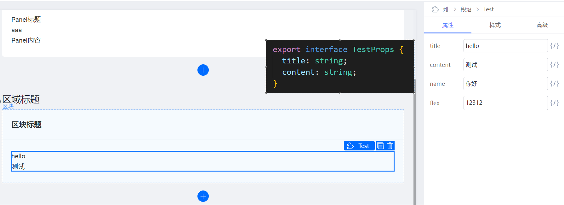Screen dimensions: 564x205
Task: Click the Test component label button
Action: coord(359,146)
